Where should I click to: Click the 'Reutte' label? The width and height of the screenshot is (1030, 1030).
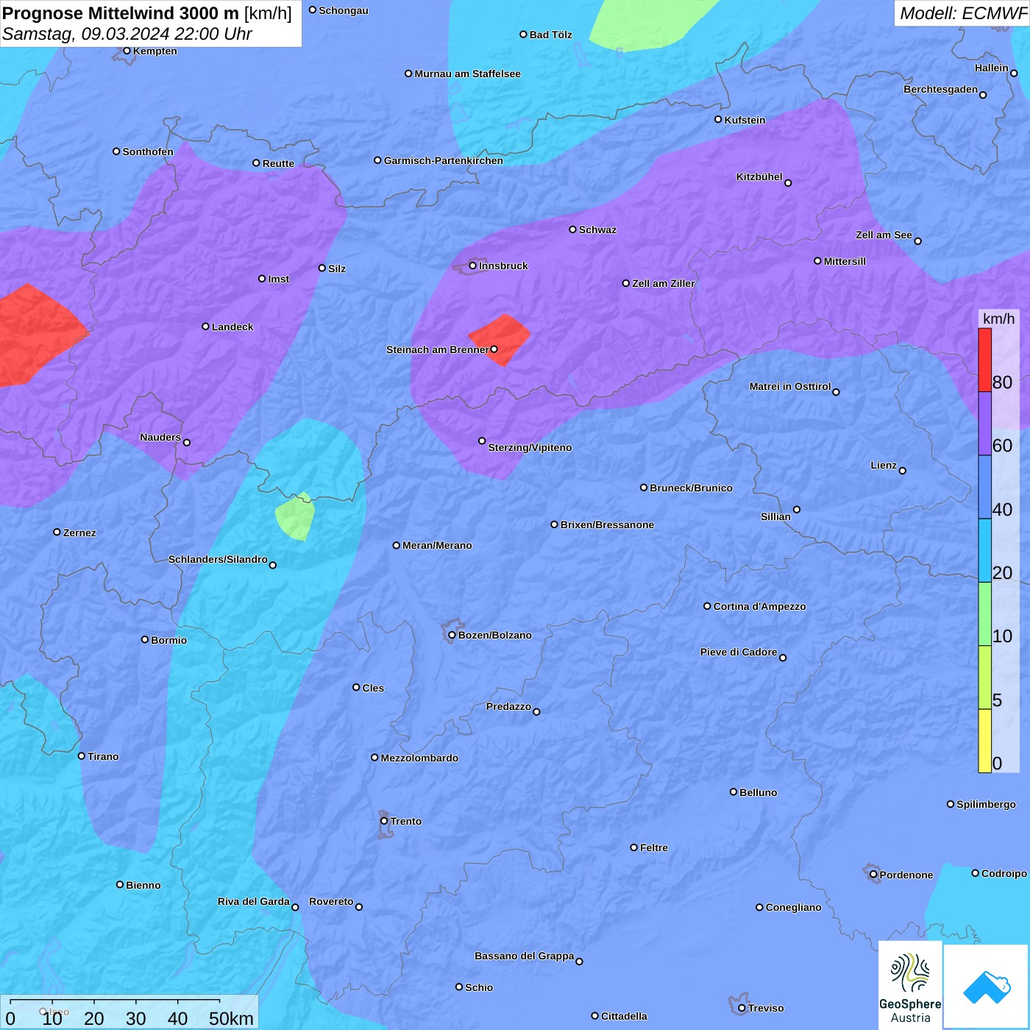(x=278, y=163)
